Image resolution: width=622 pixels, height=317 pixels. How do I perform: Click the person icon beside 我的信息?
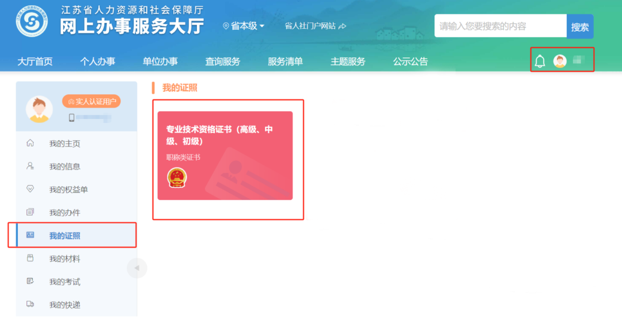[30, 166]
